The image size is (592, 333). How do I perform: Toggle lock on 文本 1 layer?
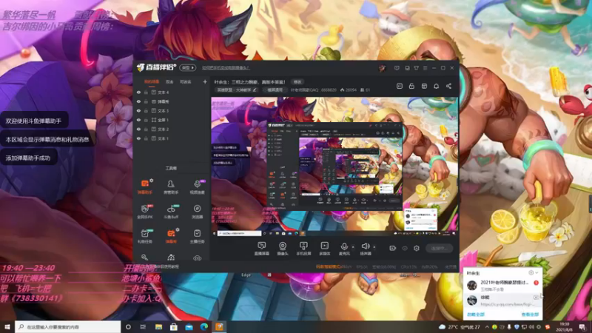click(146, 138)
